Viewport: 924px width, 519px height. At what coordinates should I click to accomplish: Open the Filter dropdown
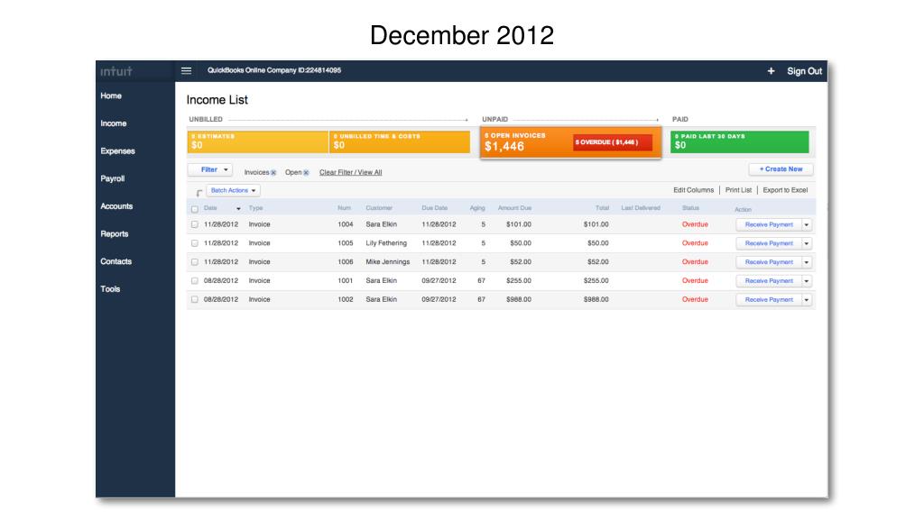(x=210, y=169)
